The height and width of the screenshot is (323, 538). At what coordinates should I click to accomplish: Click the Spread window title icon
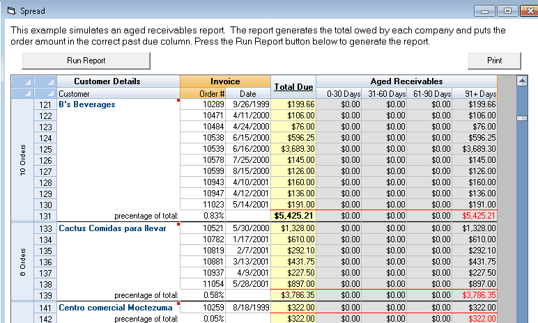pyautogui.click(x=12, y=11)
